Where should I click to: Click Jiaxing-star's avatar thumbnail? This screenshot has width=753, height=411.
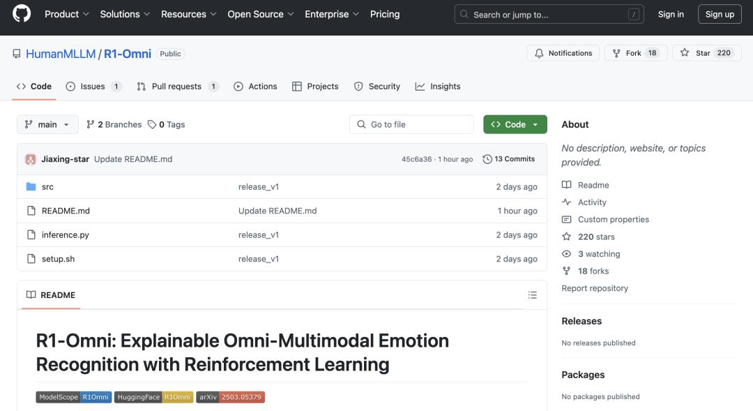click(31, 159)
